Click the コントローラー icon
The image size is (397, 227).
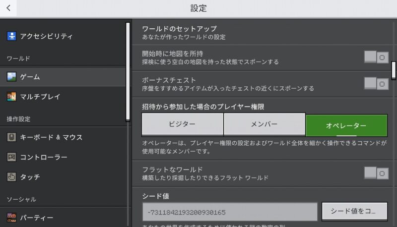click(x=11, y=157)
